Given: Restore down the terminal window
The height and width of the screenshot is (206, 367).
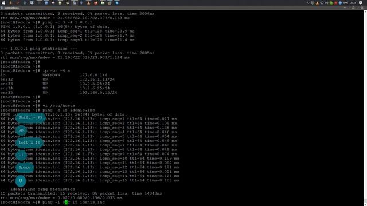Looking at the screenshot, I should coord(353,7).
